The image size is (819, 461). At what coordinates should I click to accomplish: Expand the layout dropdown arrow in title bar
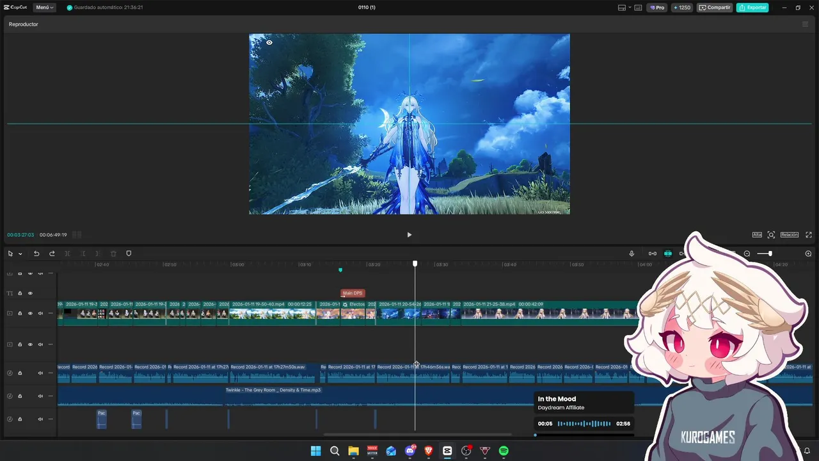pos(630,8)
